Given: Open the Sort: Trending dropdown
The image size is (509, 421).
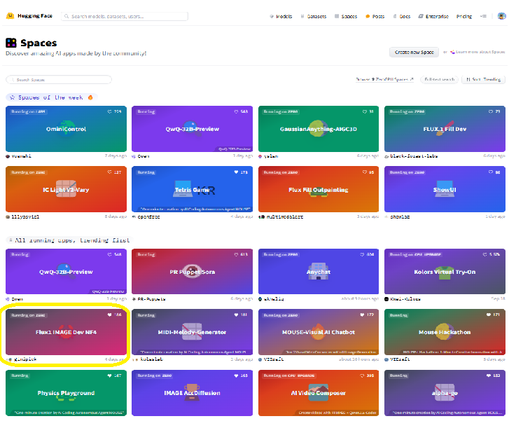Looking at the screenshot, I should click(x=483, y=79).
